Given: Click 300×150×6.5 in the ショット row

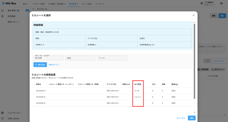Looking at the screenshot, I should (113, 97).
